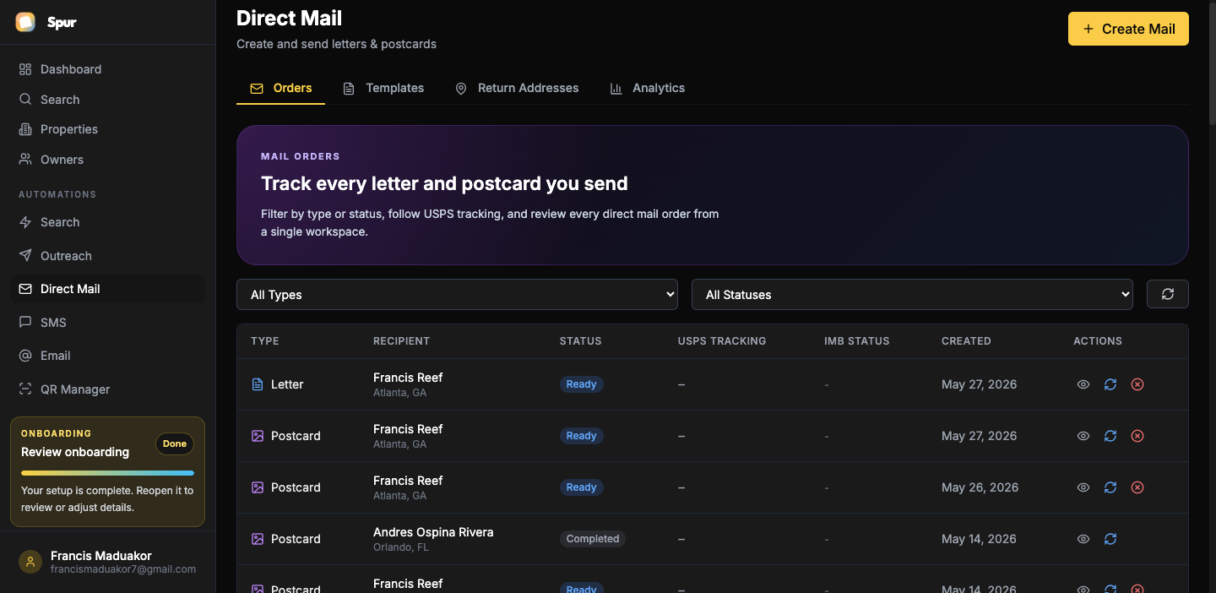The image size is (1216, 593).
Task: Click the STATUS column header
Action: pos(581,341)
